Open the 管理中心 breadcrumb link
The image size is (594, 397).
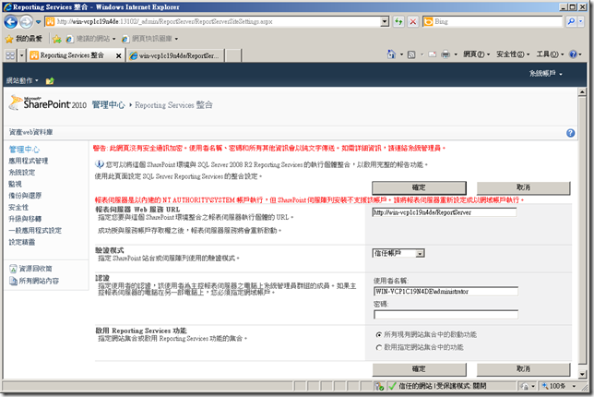click(108, 105)
